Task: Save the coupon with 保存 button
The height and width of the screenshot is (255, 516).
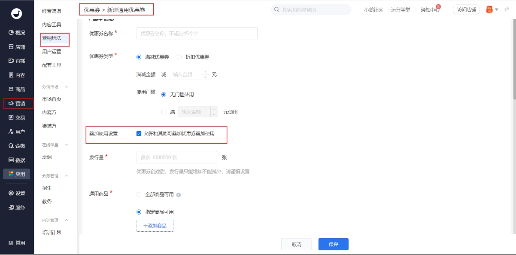Action: click(333, 244)
